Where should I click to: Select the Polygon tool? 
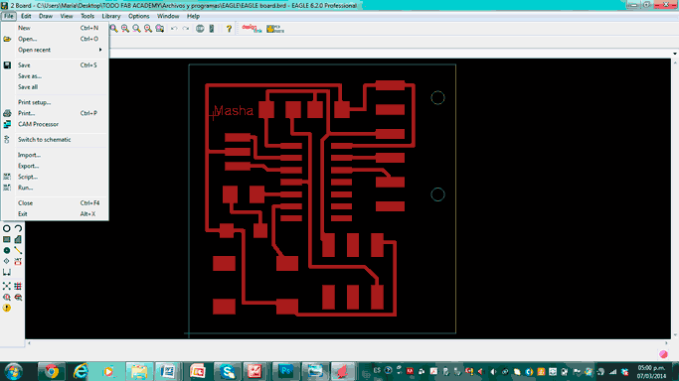coord(18,239)
